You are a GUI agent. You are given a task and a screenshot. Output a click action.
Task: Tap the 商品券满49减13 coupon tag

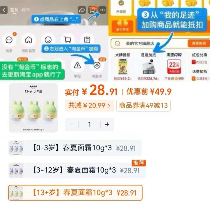click(x=143, y=106)
